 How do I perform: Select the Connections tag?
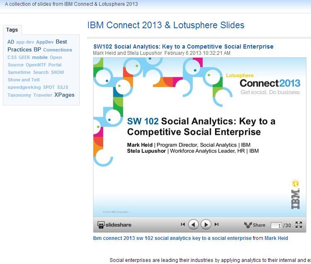point(58,50)
